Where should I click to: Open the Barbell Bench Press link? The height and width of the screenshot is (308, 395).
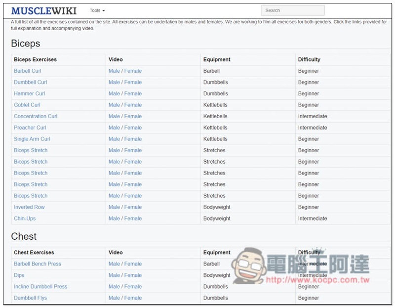(x=38, y=264)
